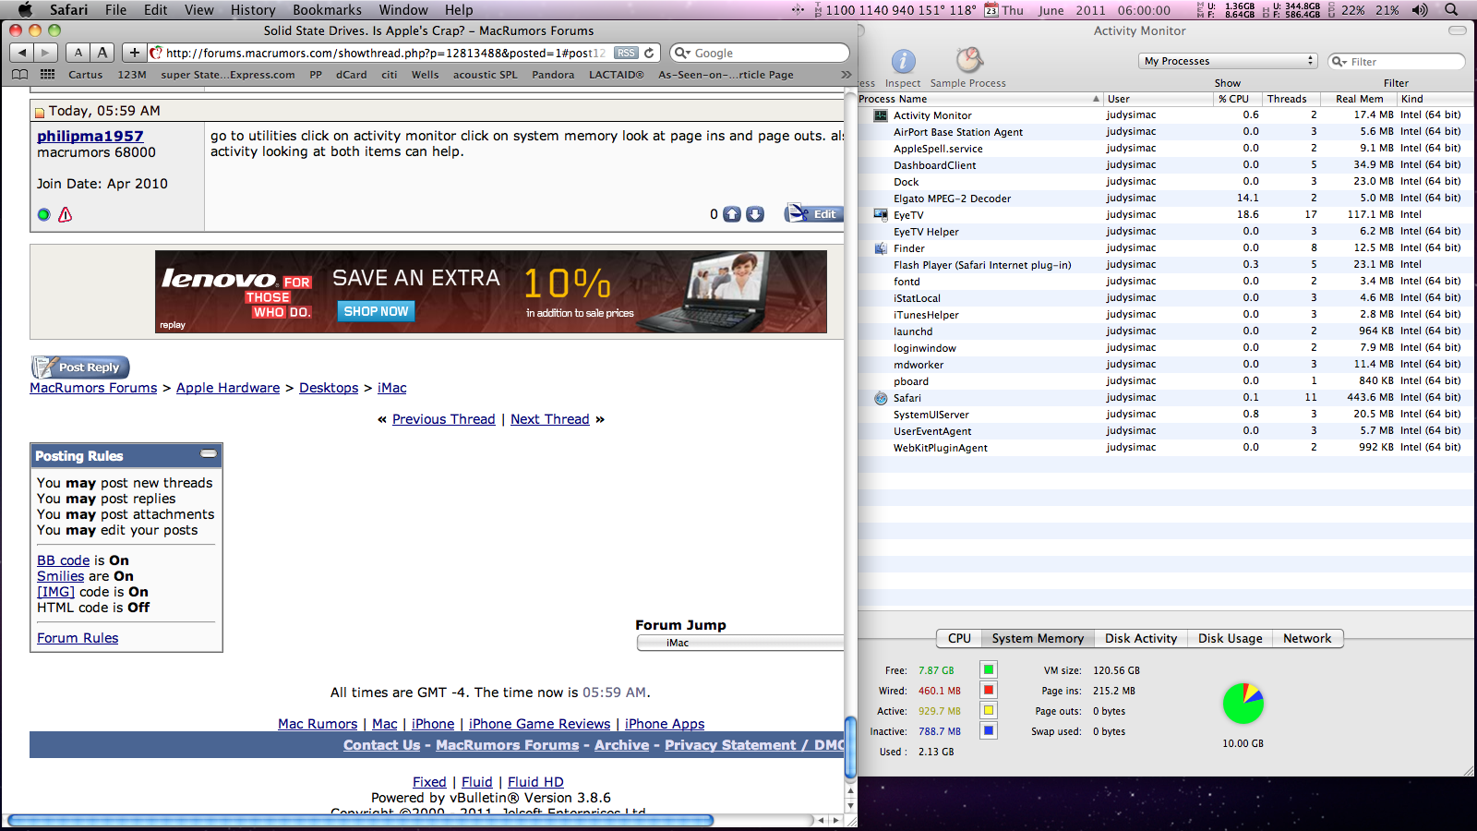Click the scissors Edit icon on the forum post
This screenshot has width=1477, height=831.
[x=799, y=213]
